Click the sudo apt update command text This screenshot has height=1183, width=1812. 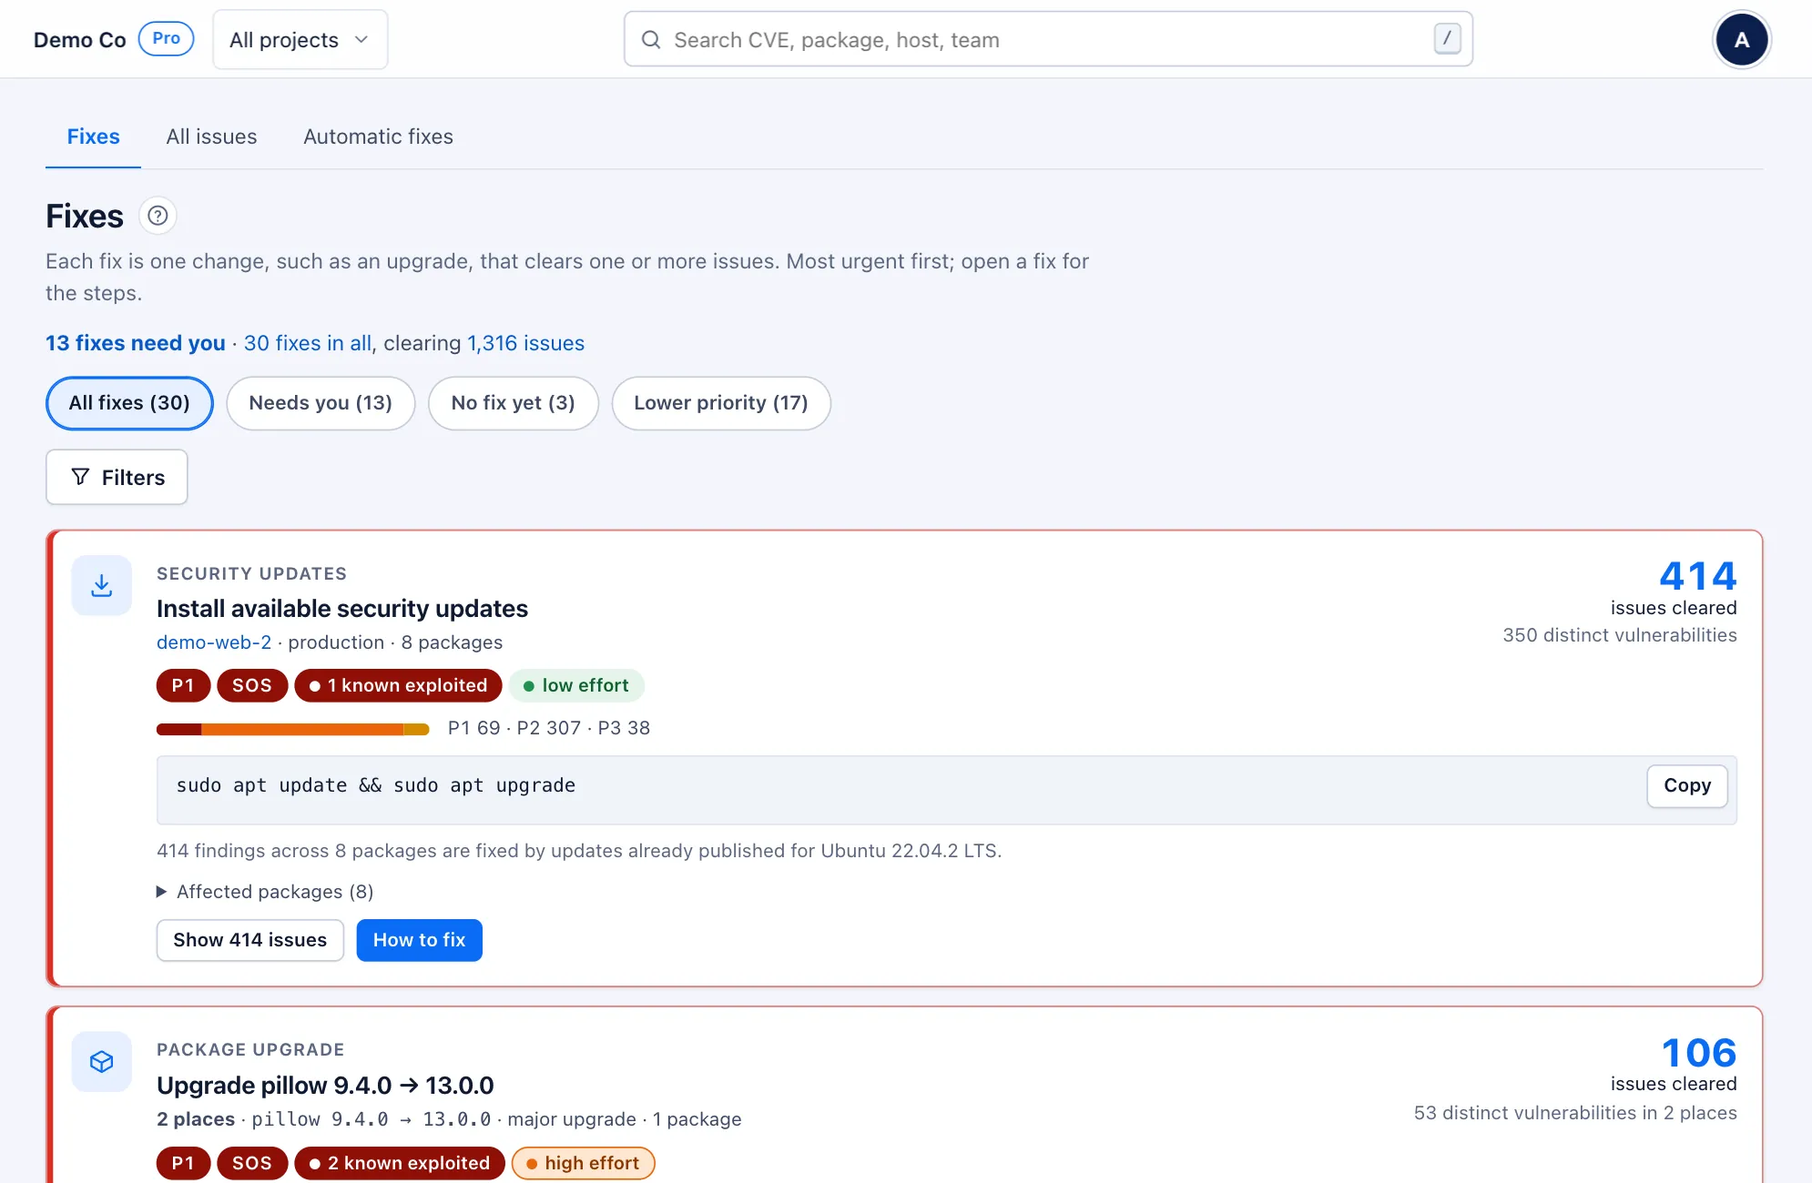[x=376, y=785]
